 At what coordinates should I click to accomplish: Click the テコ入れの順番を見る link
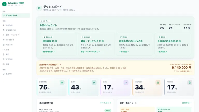click(x=183, y=71)
